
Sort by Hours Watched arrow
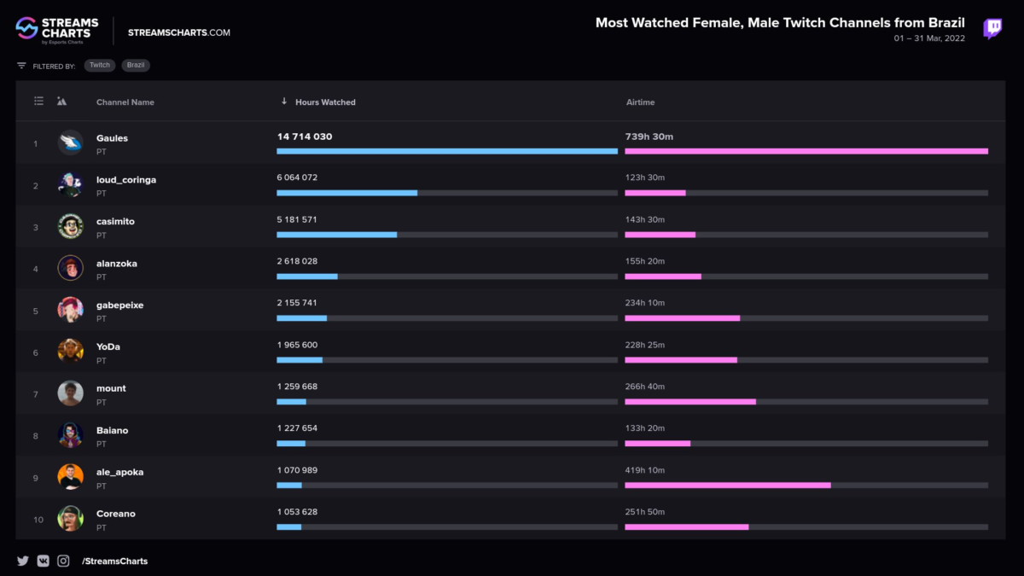[284, 102]
